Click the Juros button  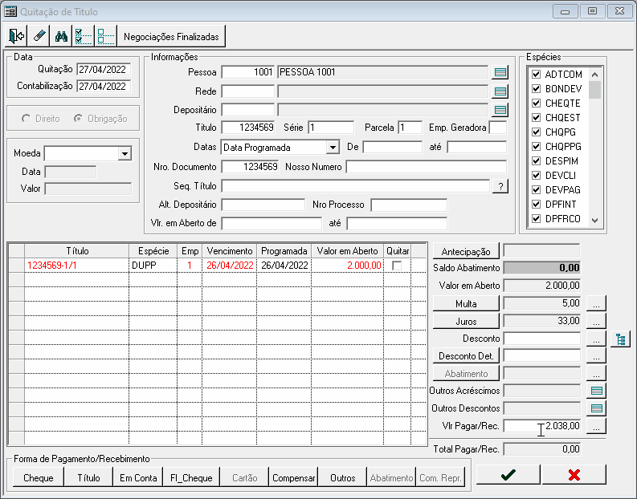click(466, 322)
